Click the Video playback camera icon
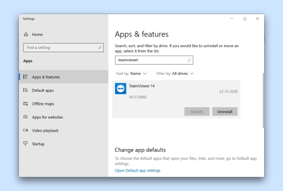The image size is (283, 191). click(25, 130)
